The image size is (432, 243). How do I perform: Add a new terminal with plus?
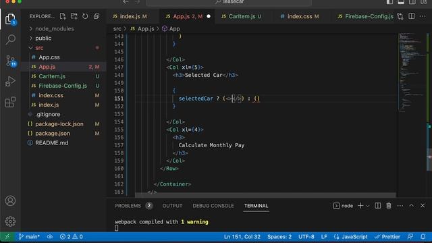tap(360, 205)
